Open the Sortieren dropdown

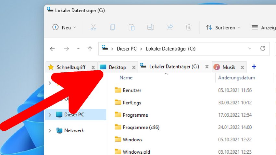pyautogui.click(x=223, y=28)
